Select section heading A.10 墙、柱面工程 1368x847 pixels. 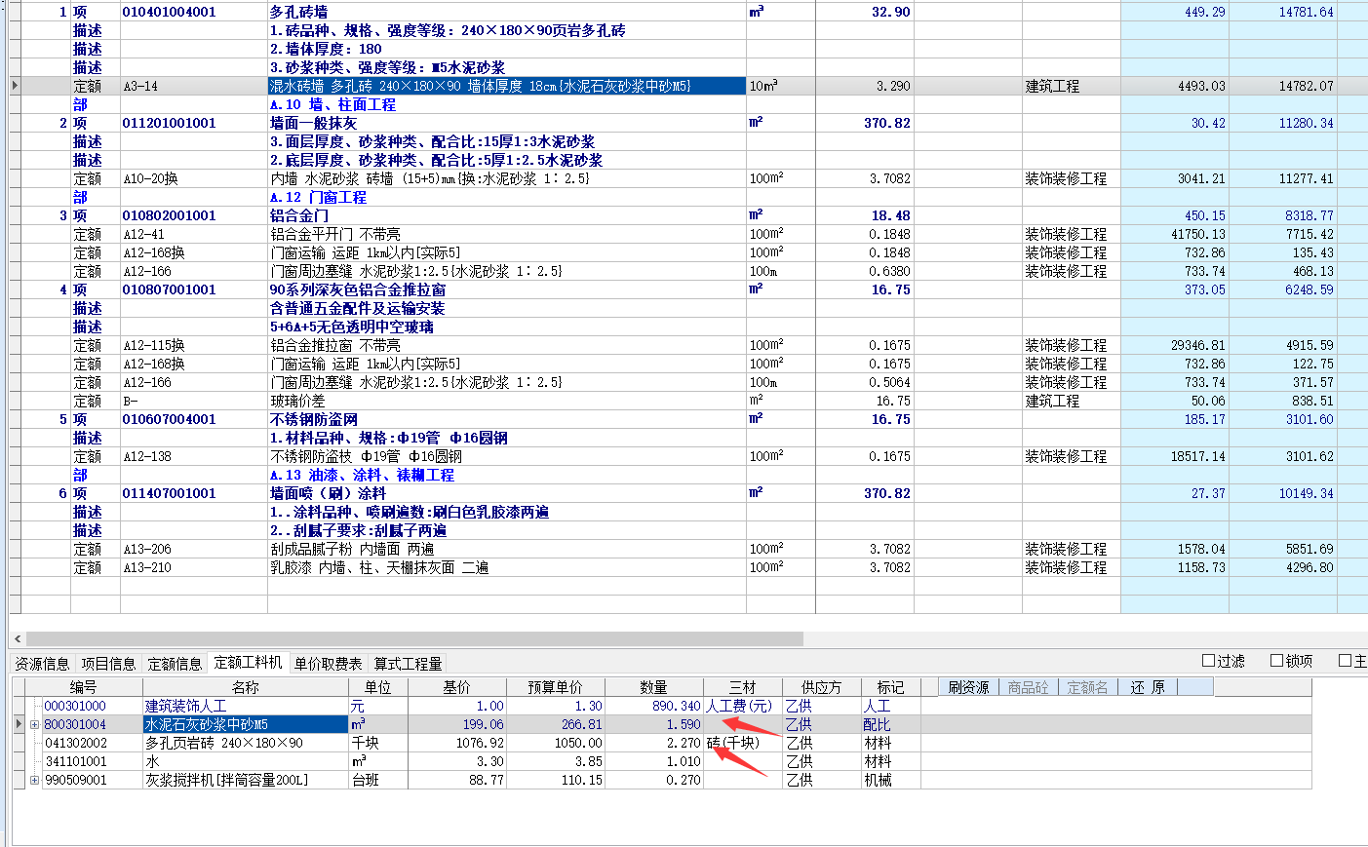pos(332,104)
